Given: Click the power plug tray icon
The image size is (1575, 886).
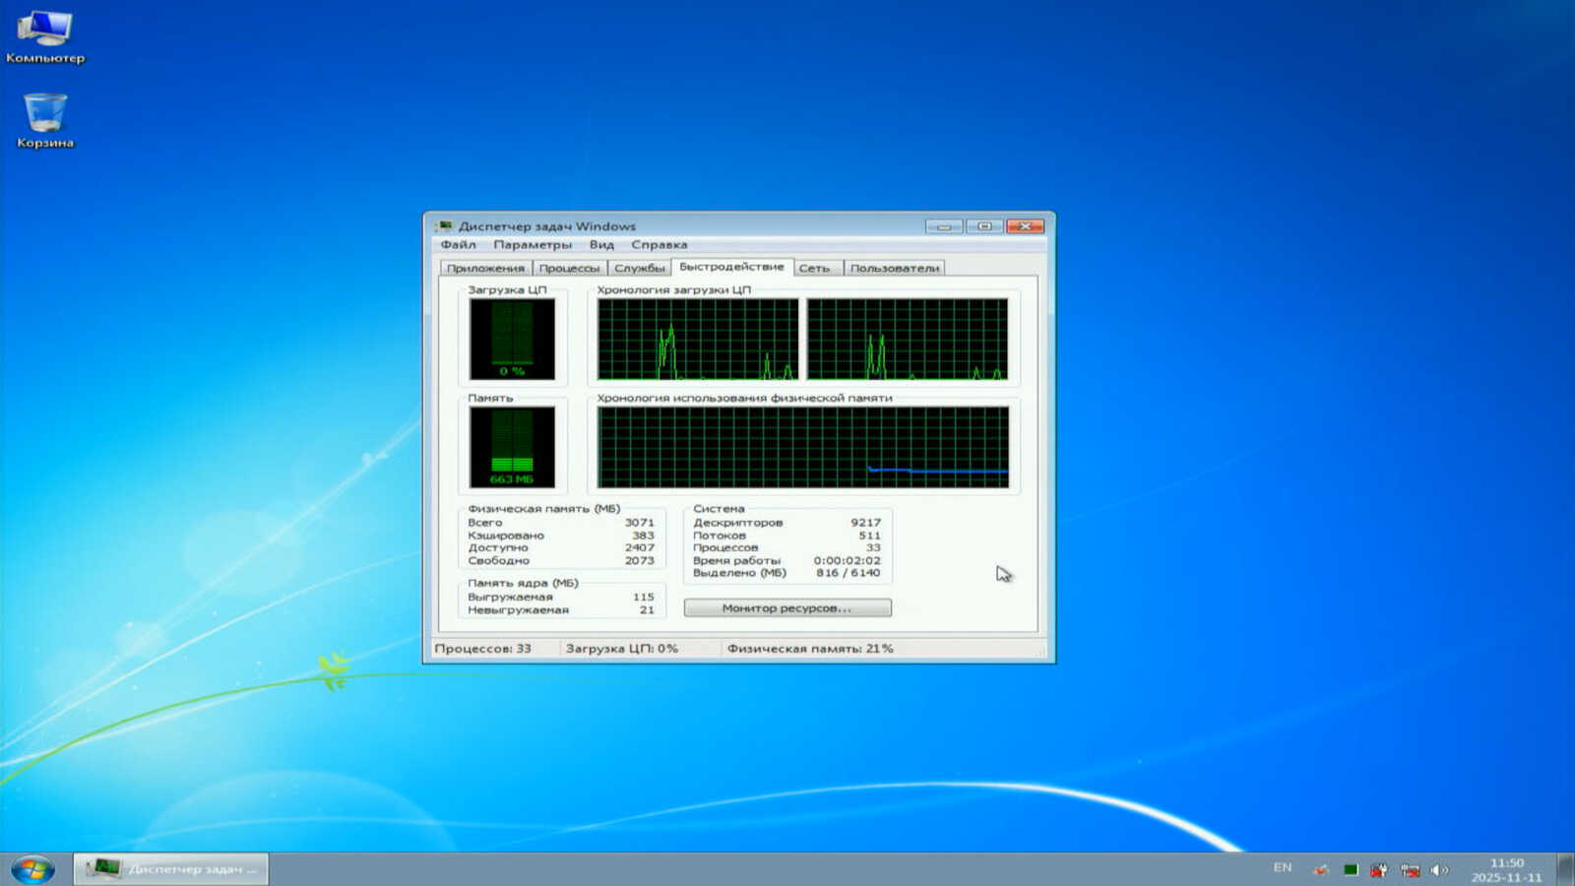Looking at the screenshot, I should click(1379, 869).
